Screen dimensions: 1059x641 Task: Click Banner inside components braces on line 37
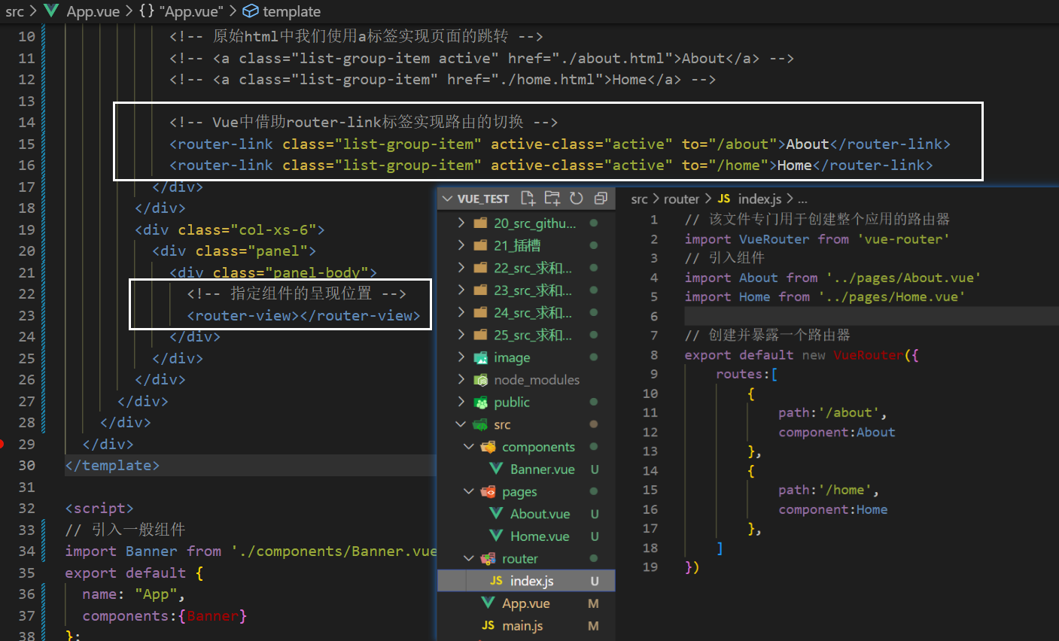[212, 615]
